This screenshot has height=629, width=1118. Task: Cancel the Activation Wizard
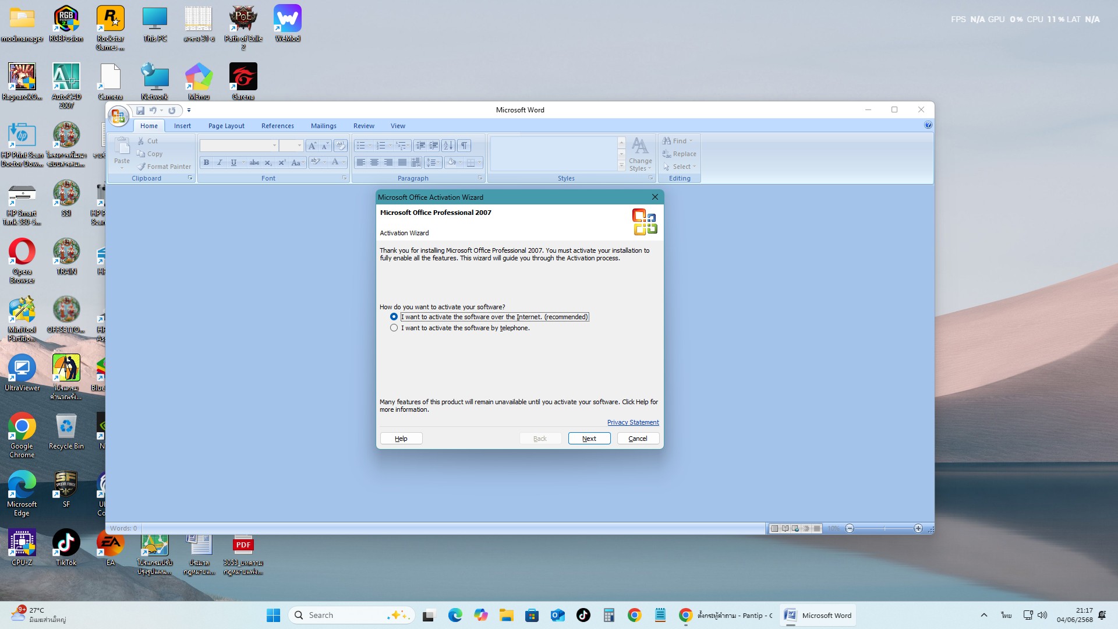tap(638, 439)
